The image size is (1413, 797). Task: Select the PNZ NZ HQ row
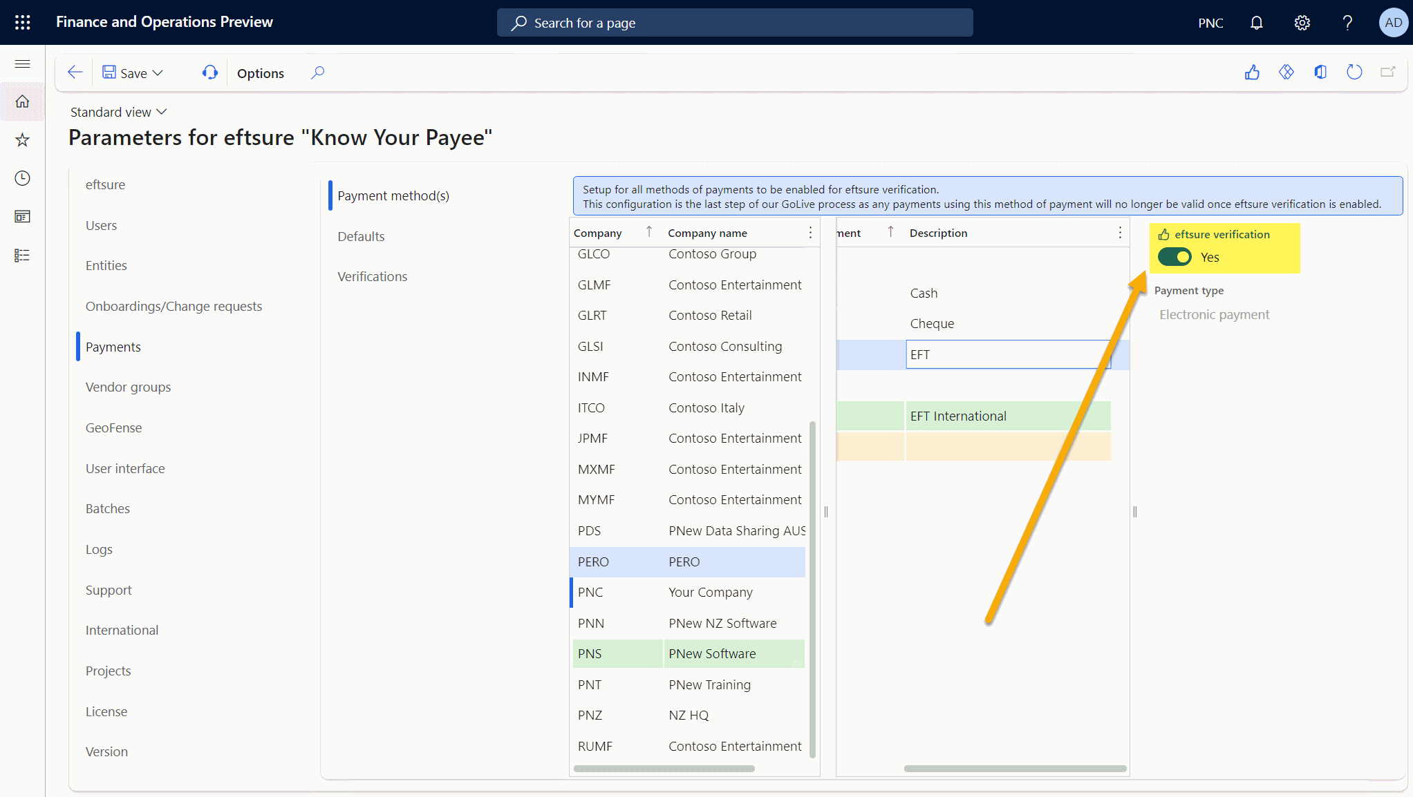point(689,715)
